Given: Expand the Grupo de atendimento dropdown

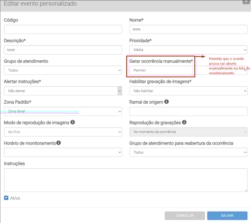Looking at the screenshot, I should tap(63, 70).
